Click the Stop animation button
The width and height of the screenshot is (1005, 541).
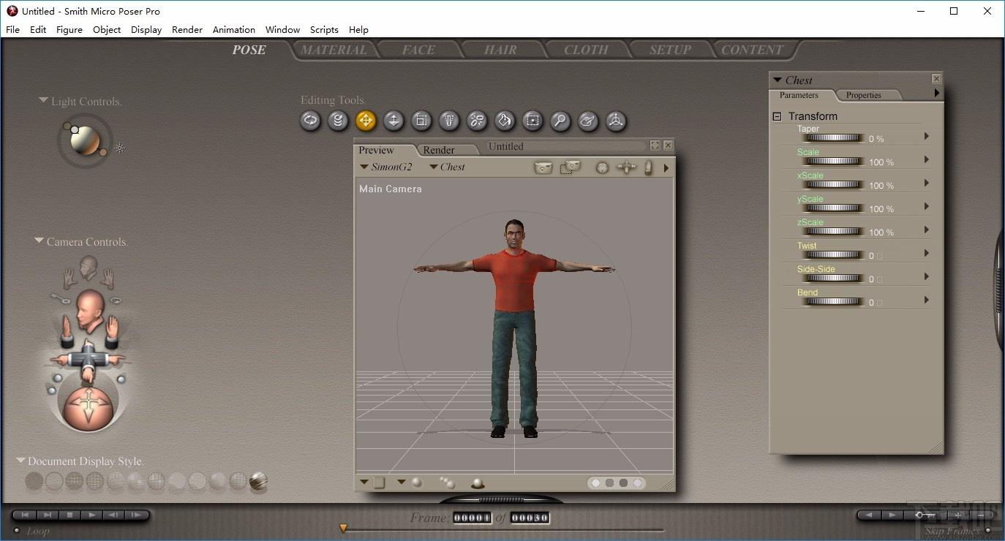coord(70,515)
